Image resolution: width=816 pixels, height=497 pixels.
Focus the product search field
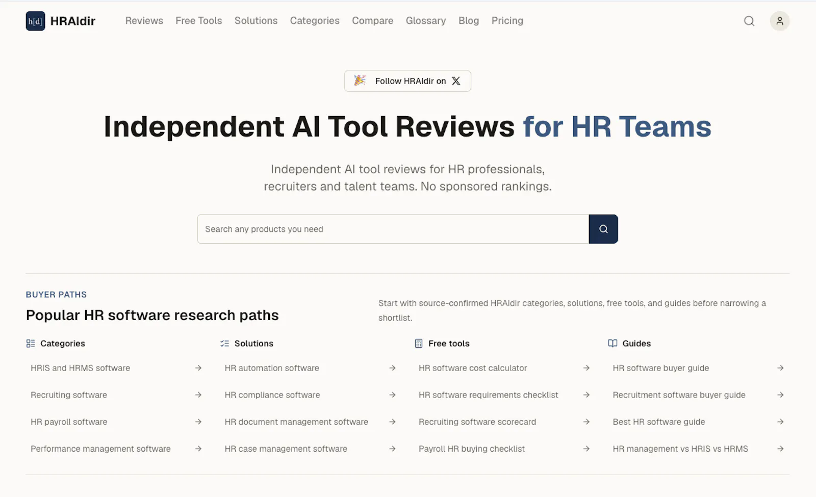click(x=393, y=229)
